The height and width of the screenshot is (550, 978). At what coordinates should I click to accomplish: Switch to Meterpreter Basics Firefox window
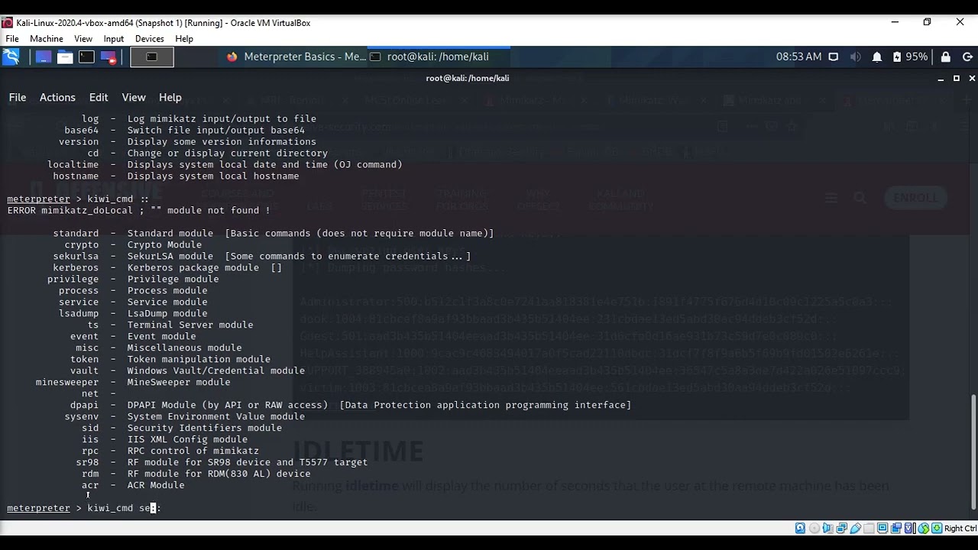(x=296, y=57)
